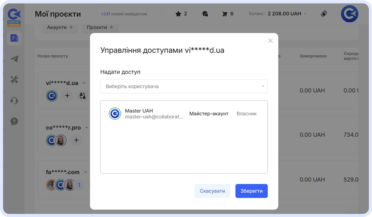
Task: Contact support via the headset icon
Action: 14,100
